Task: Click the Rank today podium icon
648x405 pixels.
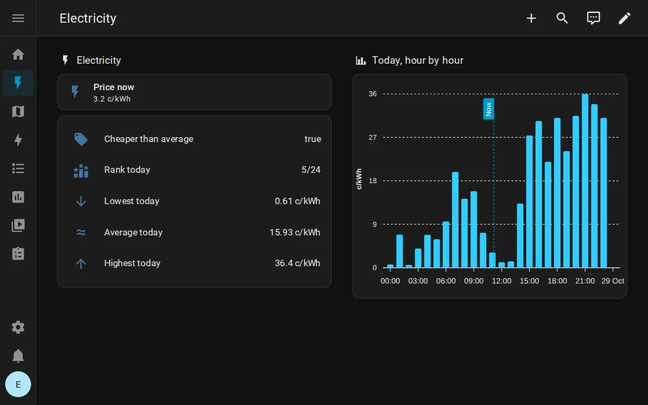Action: point(81,171)
